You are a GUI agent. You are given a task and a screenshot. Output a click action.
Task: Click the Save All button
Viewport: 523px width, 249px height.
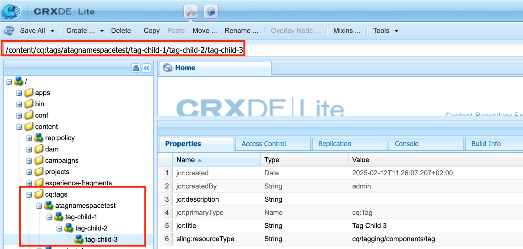click(x=32, y=31)
